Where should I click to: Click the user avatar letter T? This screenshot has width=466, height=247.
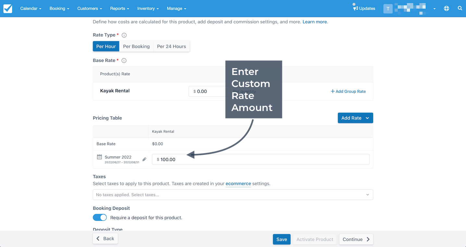388,9
